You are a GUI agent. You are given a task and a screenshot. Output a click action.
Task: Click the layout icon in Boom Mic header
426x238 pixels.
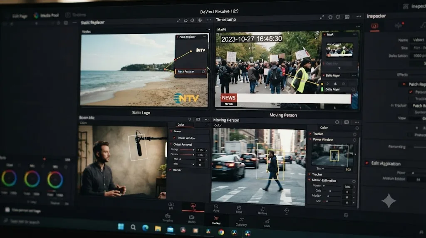pyautogui.click(x=198, y=119)
